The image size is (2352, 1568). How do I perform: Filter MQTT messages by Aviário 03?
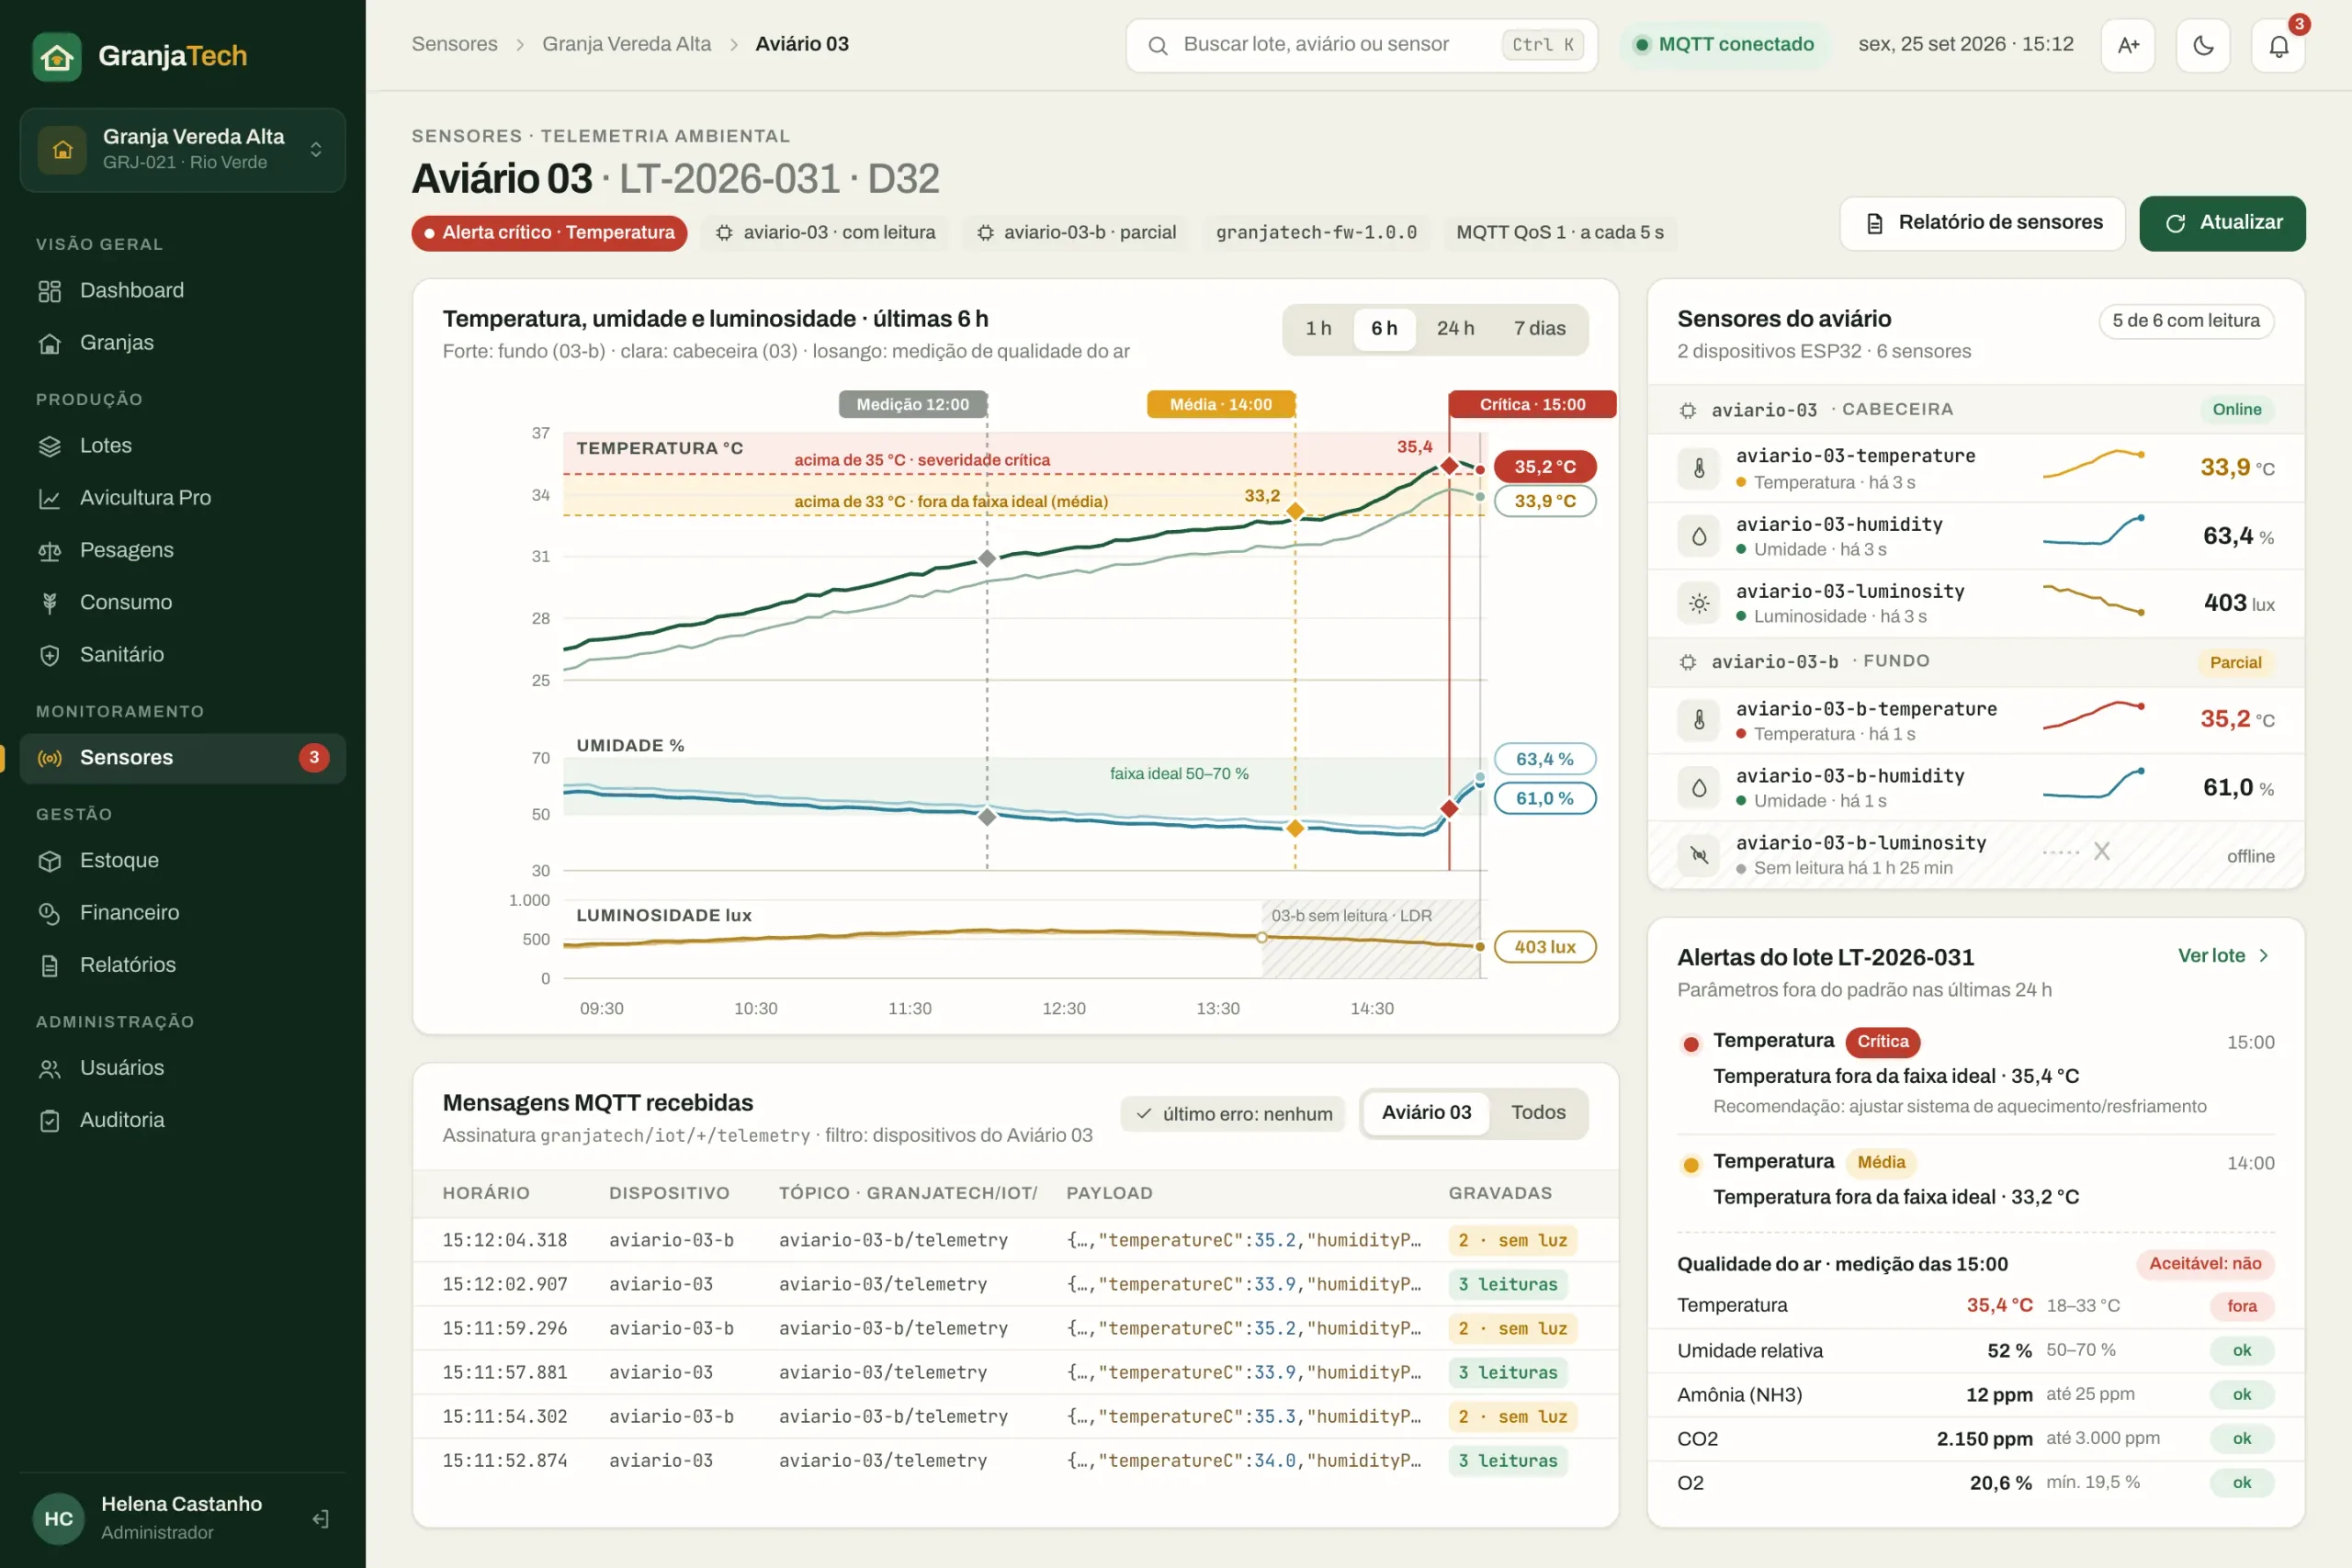(x=1426, y=1112)
